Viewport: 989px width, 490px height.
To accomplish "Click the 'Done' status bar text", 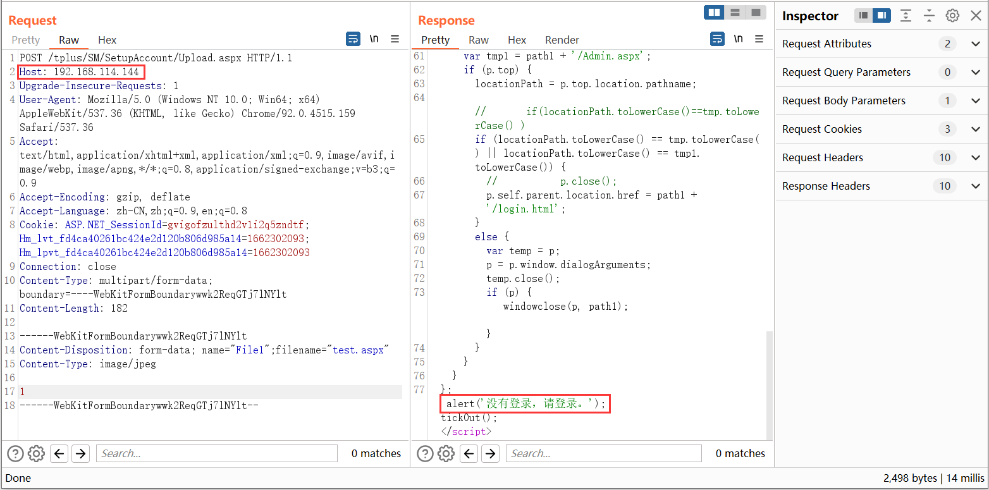I will tap(18, 478).
